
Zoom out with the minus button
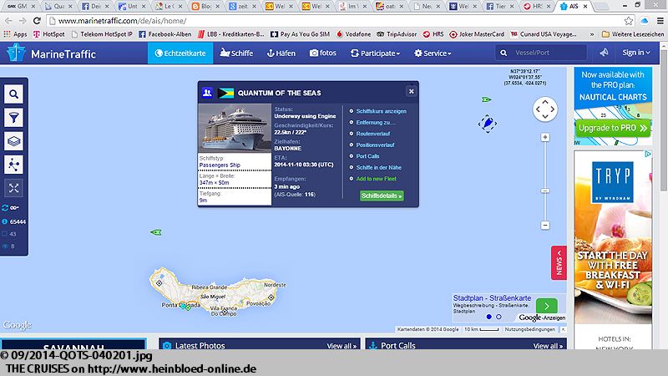[x=545, y=225]
